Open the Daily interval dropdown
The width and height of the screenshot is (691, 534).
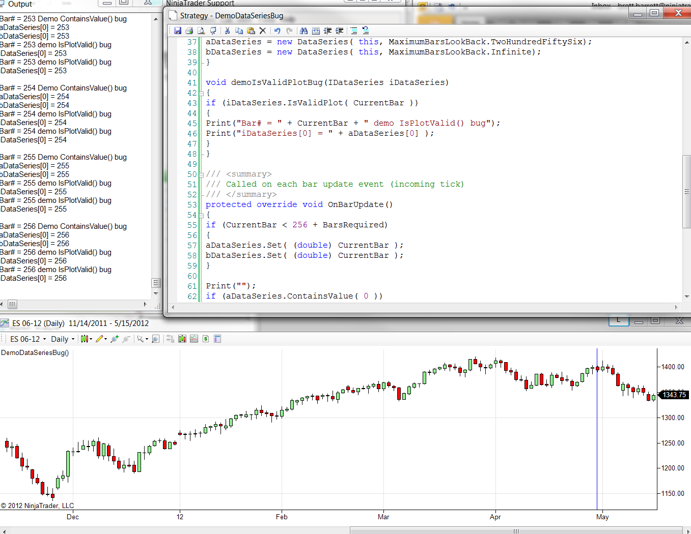(63, 339)
